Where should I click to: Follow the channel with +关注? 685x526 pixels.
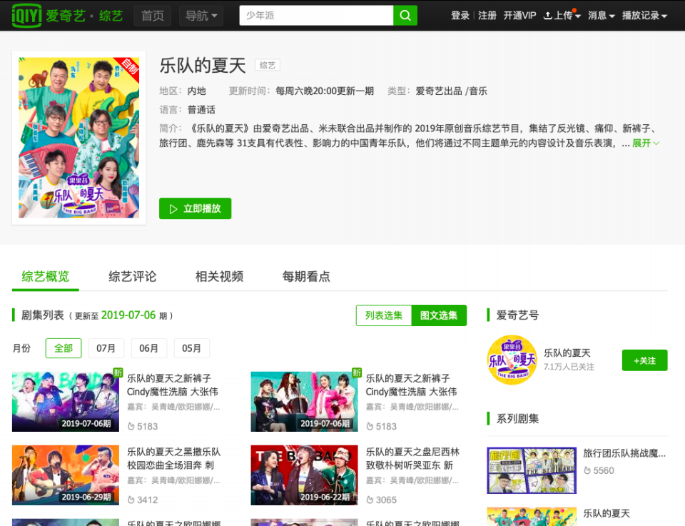(x=645, y=360)
